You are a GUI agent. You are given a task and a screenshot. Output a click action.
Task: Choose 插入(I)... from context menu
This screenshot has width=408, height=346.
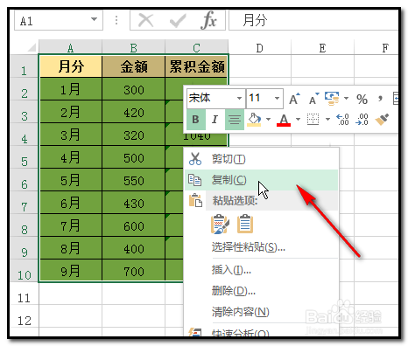point(261,270)
